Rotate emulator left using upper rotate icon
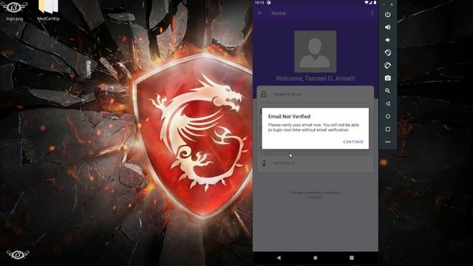 pyautogui.click(x=387, y=52)
